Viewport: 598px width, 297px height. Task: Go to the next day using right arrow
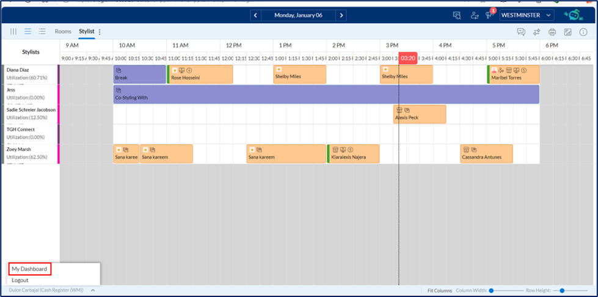(341, 15)
